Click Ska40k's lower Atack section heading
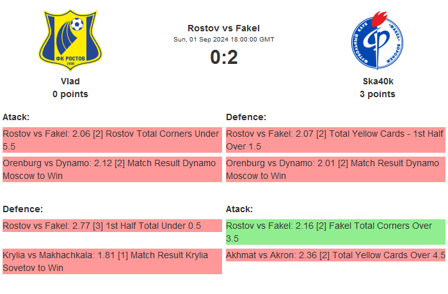 (x=239, y=209)
